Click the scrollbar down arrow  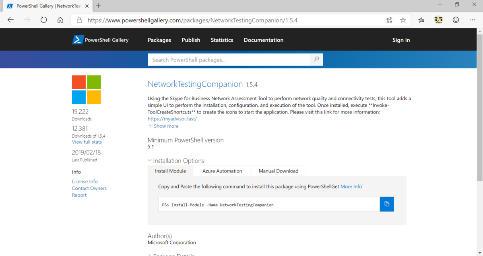pyautogui.click(x=479, y=252)
